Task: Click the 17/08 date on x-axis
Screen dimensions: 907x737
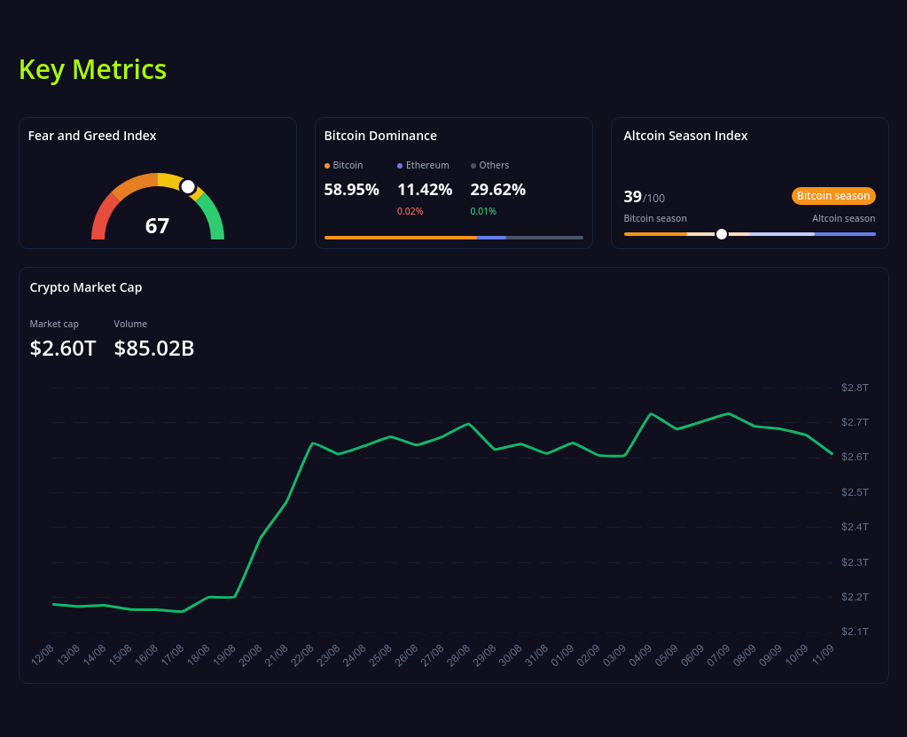Action: point(172,655)
